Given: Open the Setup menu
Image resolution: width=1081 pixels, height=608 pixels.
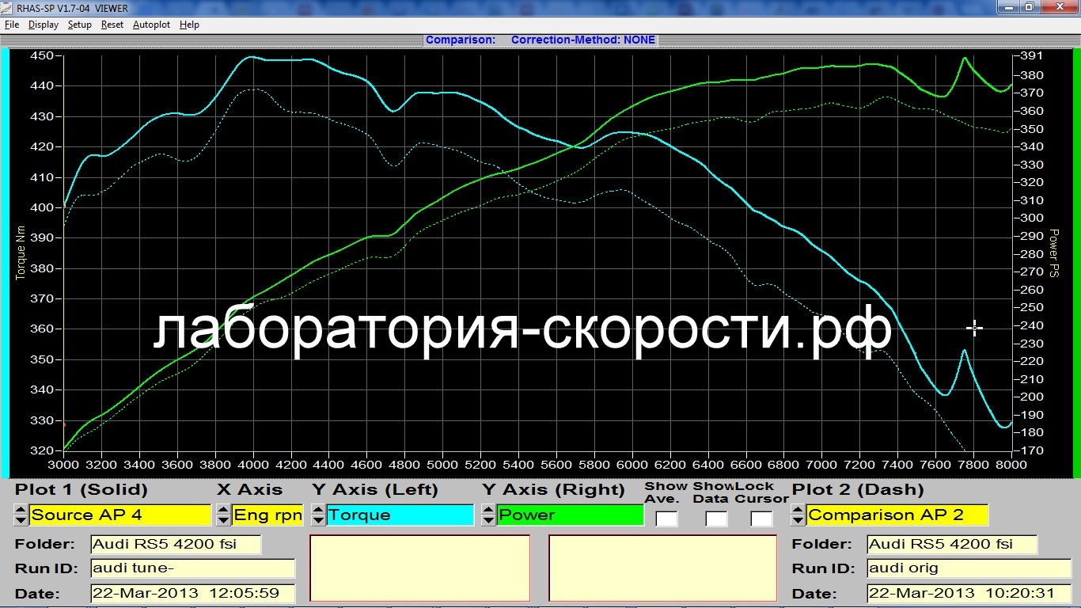Looking at the screenshot, I should click(79, 25).
